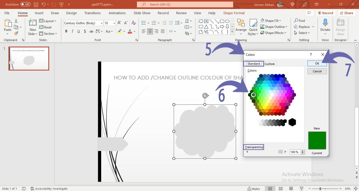Open the Design ribbon tab
359x191 pixels.
71,13
